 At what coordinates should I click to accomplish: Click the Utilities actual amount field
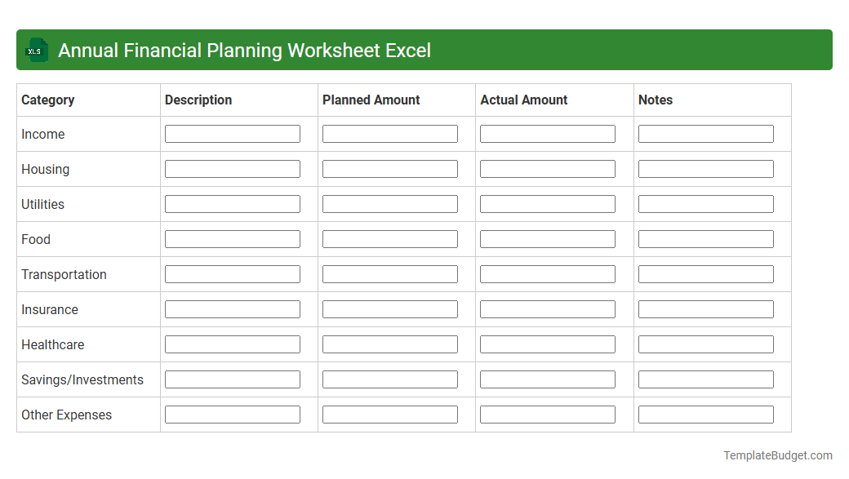click(x=548, y=203)
